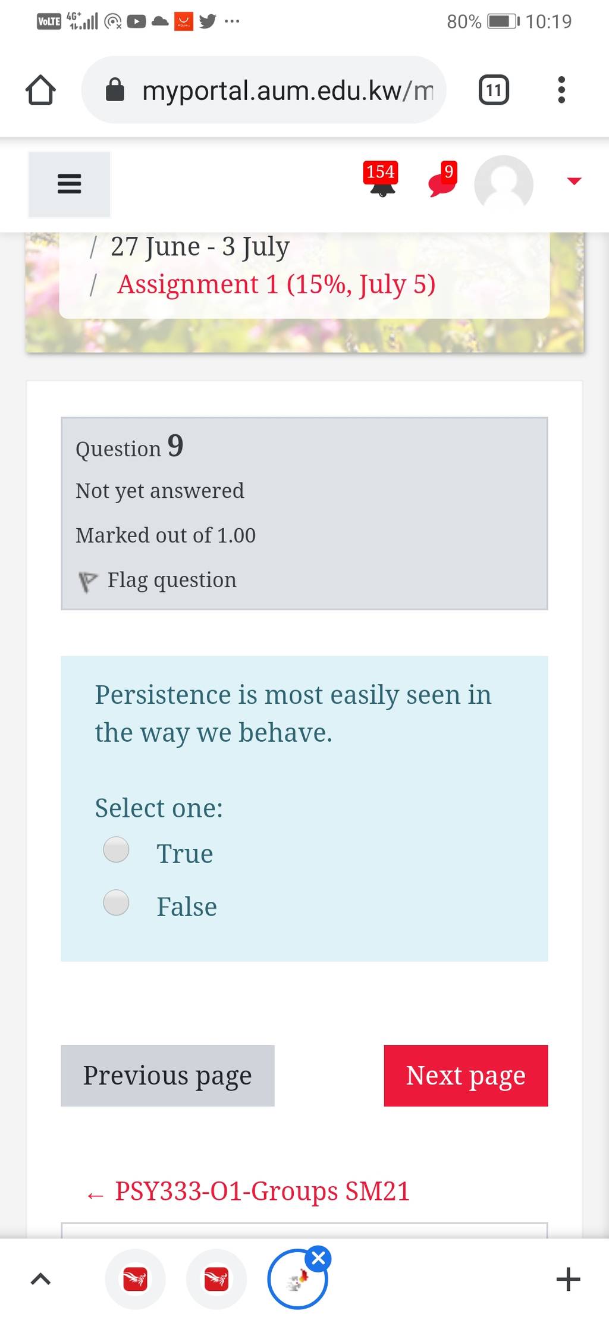View the 154 bell notifications

point(381,180)
